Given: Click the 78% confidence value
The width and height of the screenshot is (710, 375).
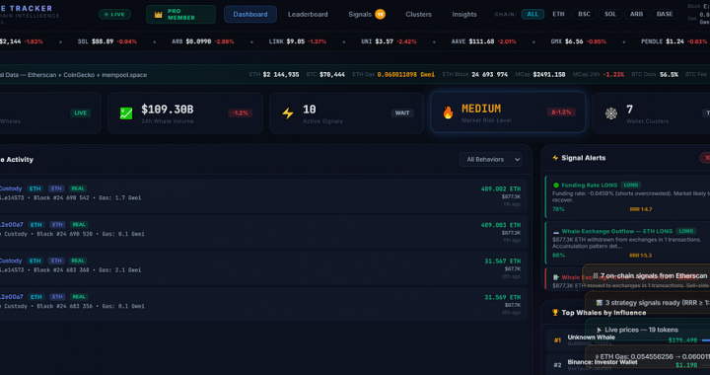Looking at the screenshot, I should click(x=558, y=209).
